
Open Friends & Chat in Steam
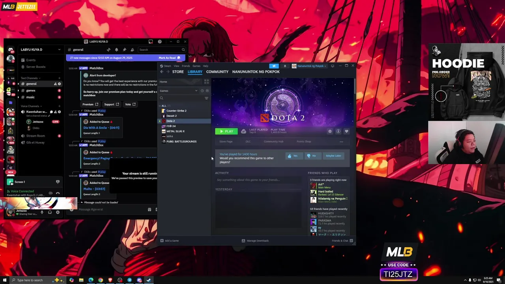[342, 241]
